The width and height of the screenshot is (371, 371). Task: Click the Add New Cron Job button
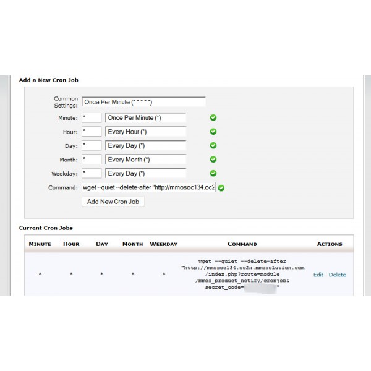[113, 202]
